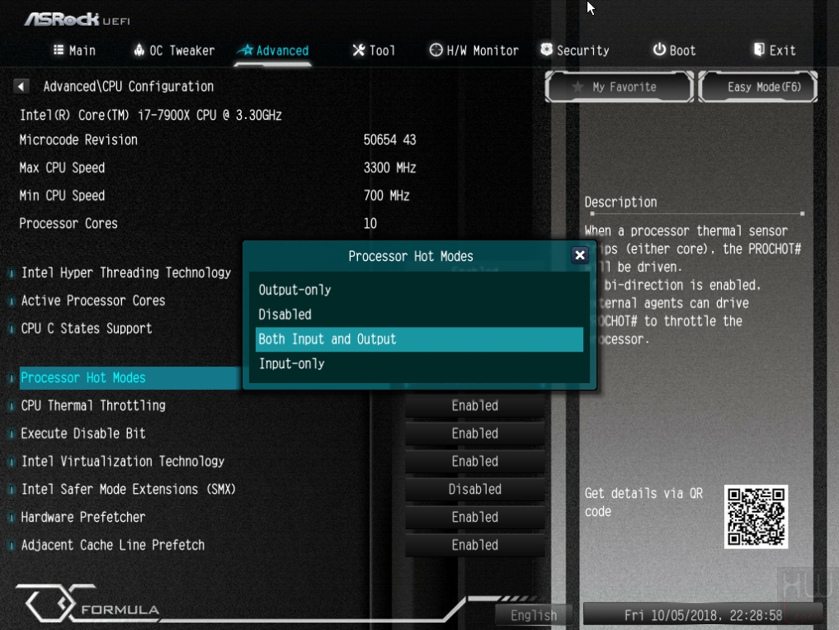The height and width of the screenshot is (630, 839).
Task: Click the back arrow beside Advanced\CPU Configuration
Action: [x=21, y=86]
